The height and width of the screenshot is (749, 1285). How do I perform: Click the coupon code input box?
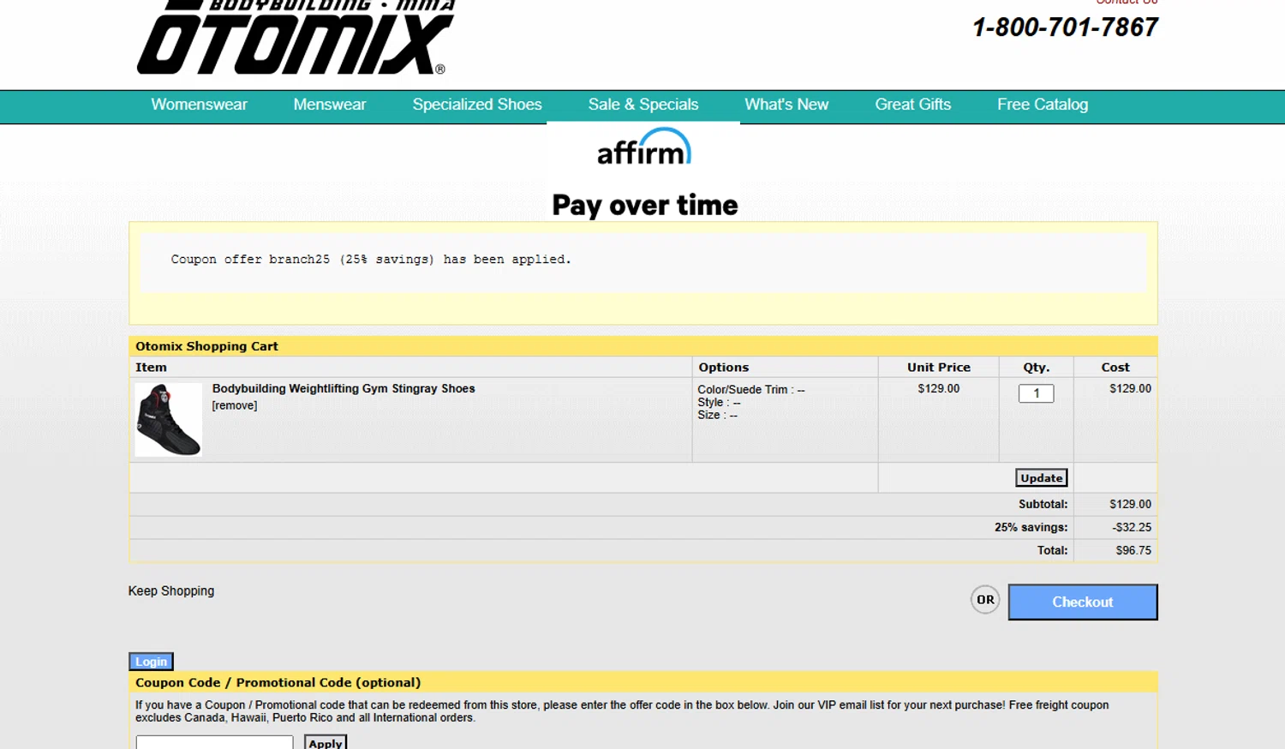coord(214,742)
